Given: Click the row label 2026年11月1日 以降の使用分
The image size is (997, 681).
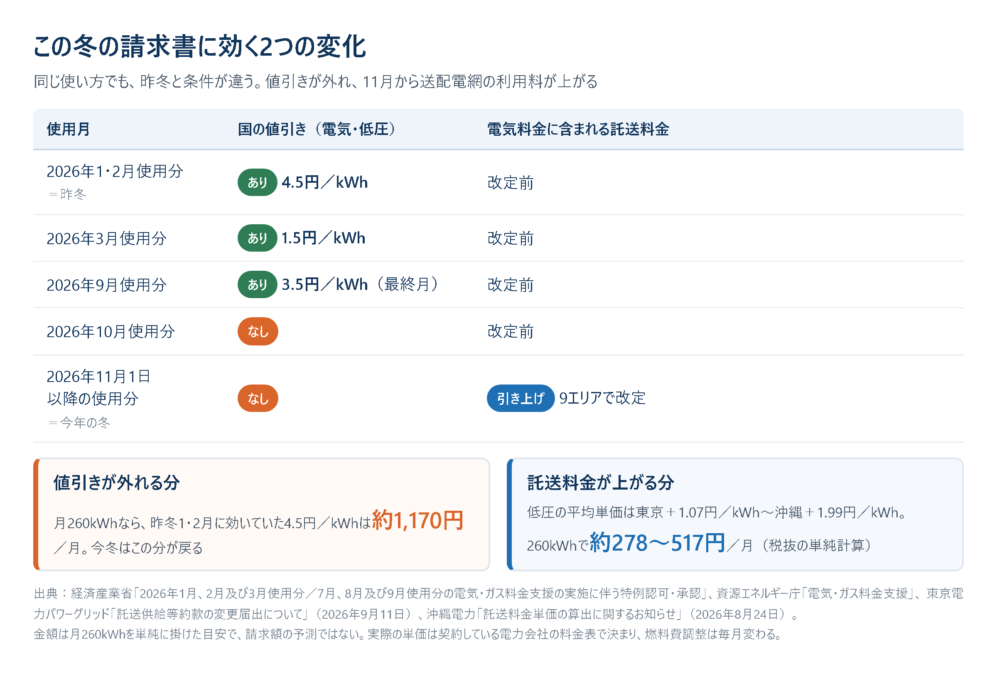Looking at the screenshot, I should coord(98,388).
